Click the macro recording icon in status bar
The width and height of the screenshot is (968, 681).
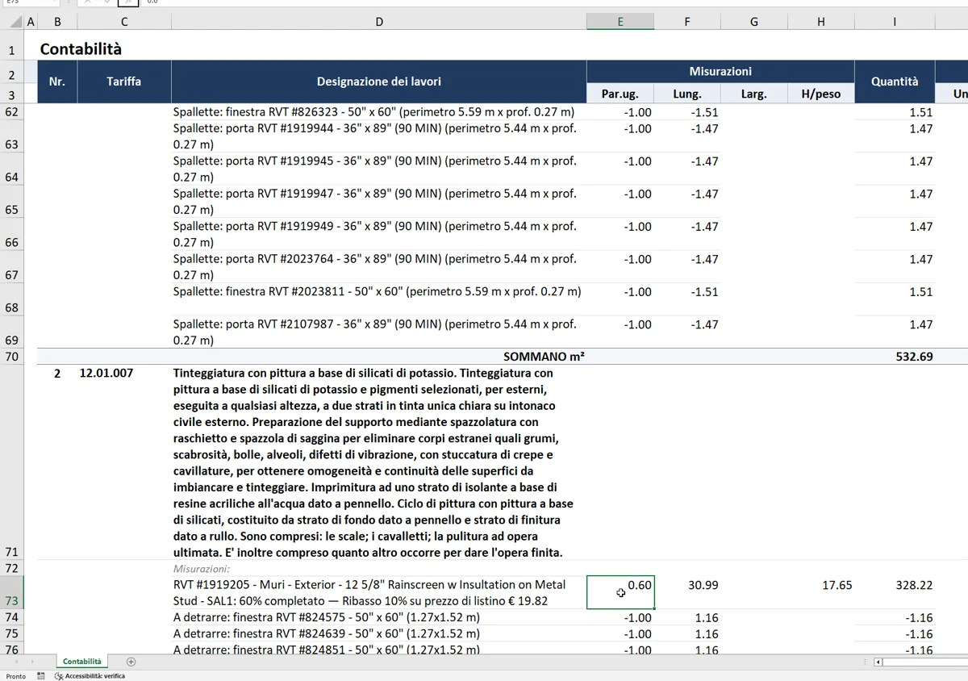[x=41, y=676]
